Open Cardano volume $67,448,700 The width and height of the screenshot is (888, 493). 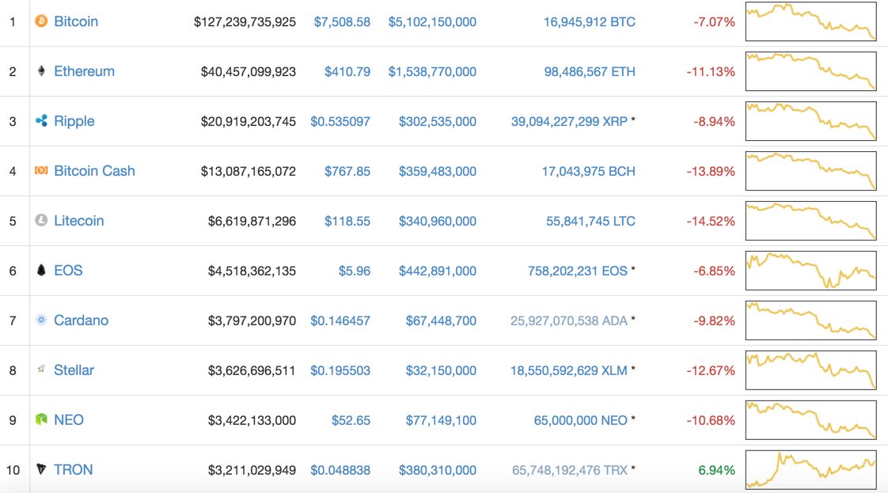tap(441, 321)
